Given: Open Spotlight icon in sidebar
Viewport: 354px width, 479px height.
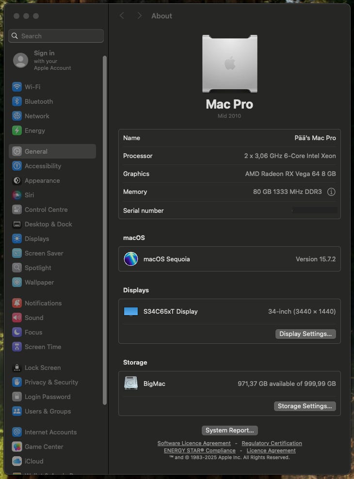Looking at the screenshot, I should click(x=17, y=268).
